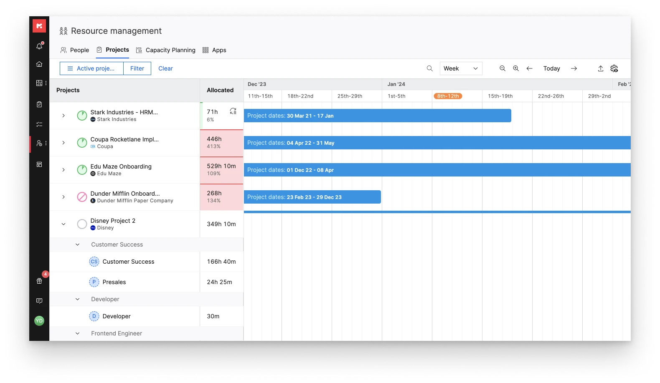660x383 pixels.
Task: Open the chat messages sidebar icon
Action: tap(39, 301)
